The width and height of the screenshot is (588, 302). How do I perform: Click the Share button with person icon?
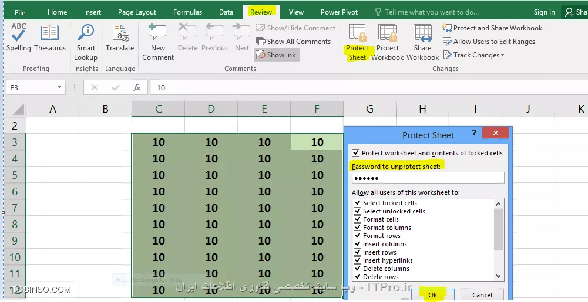(x=576, y=12)
